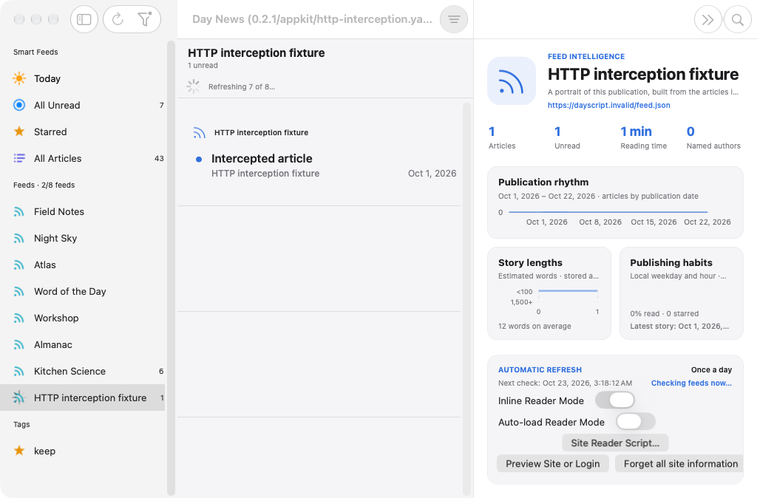
Task: Select the Starred smart feed
Action: tap(83, 132)
